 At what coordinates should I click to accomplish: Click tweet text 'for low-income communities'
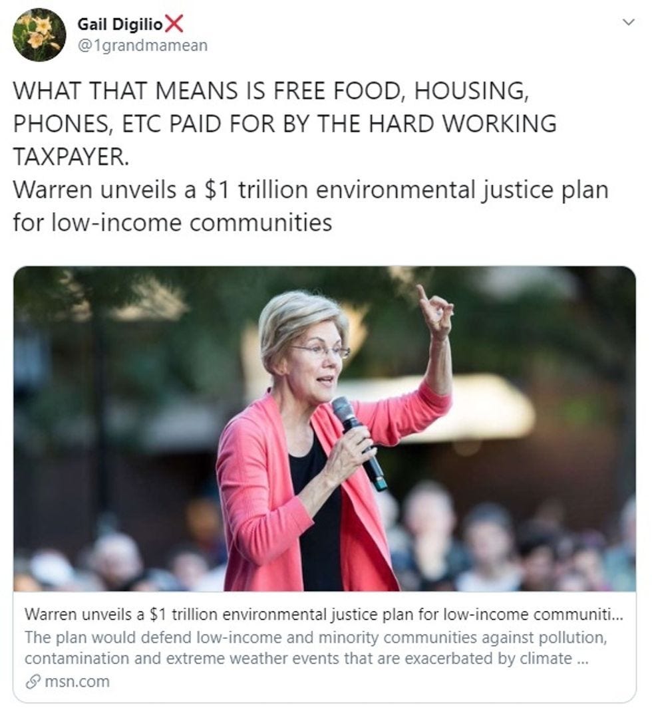click(x=172, y=223)
